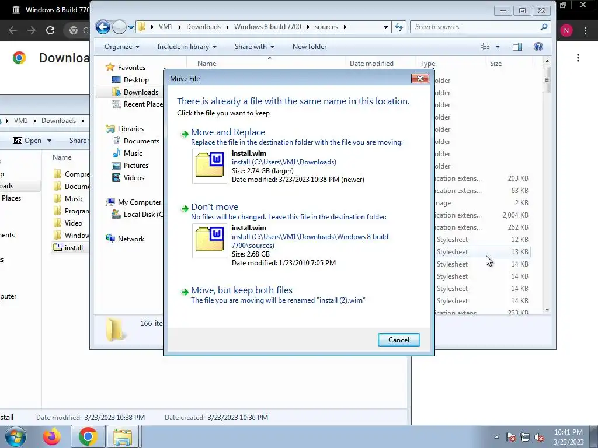Click the back arrow in Explorer

pos(103,27)
